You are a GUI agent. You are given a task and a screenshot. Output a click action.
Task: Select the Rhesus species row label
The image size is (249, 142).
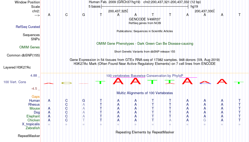tap(34, 104)
